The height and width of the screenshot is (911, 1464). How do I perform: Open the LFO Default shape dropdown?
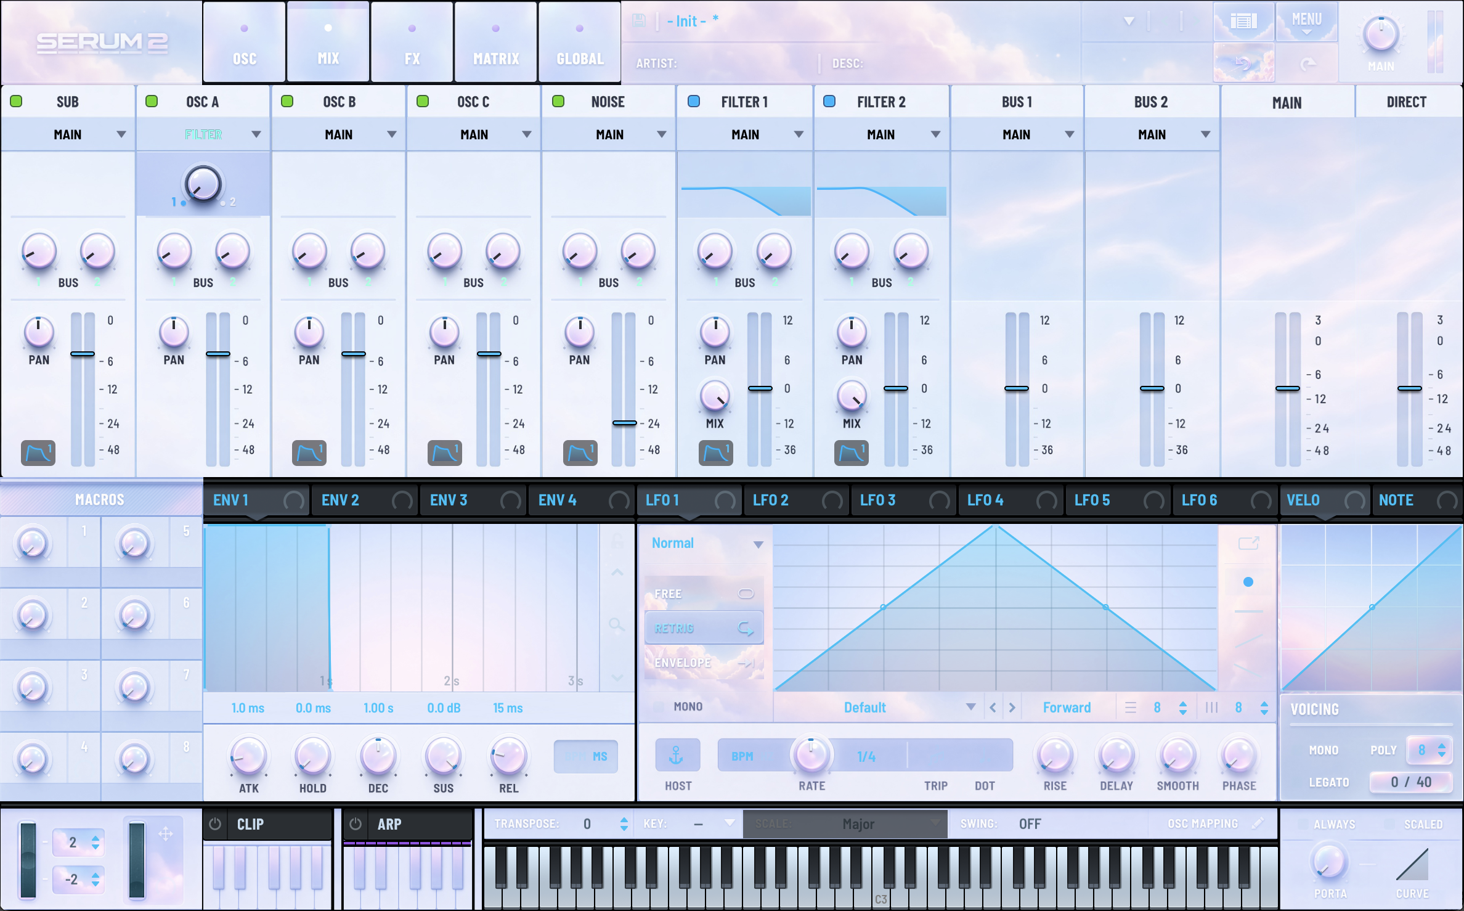point(878,708)
